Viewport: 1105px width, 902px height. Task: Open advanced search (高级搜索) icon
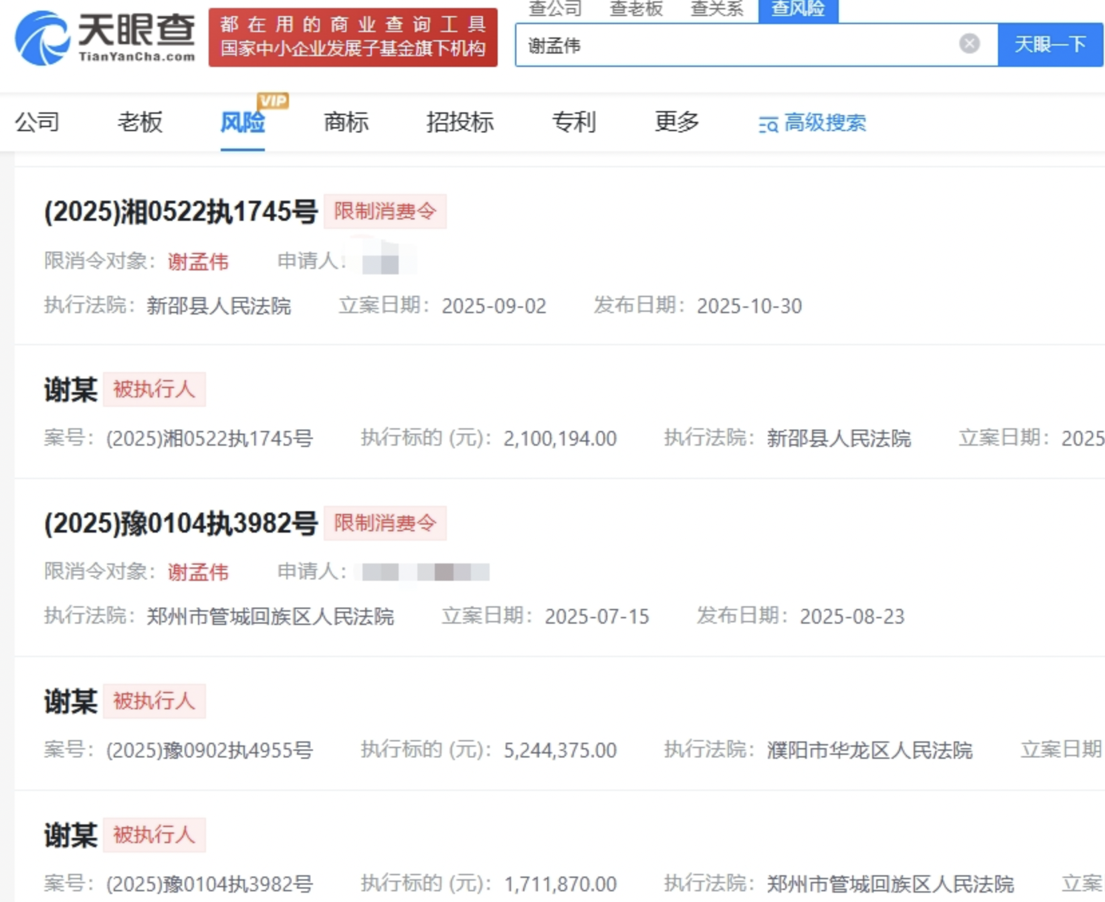click(768, 124)
